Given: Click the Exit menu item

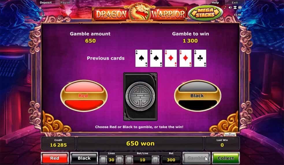Looking at the screenshot, I should tap(235, 3).
